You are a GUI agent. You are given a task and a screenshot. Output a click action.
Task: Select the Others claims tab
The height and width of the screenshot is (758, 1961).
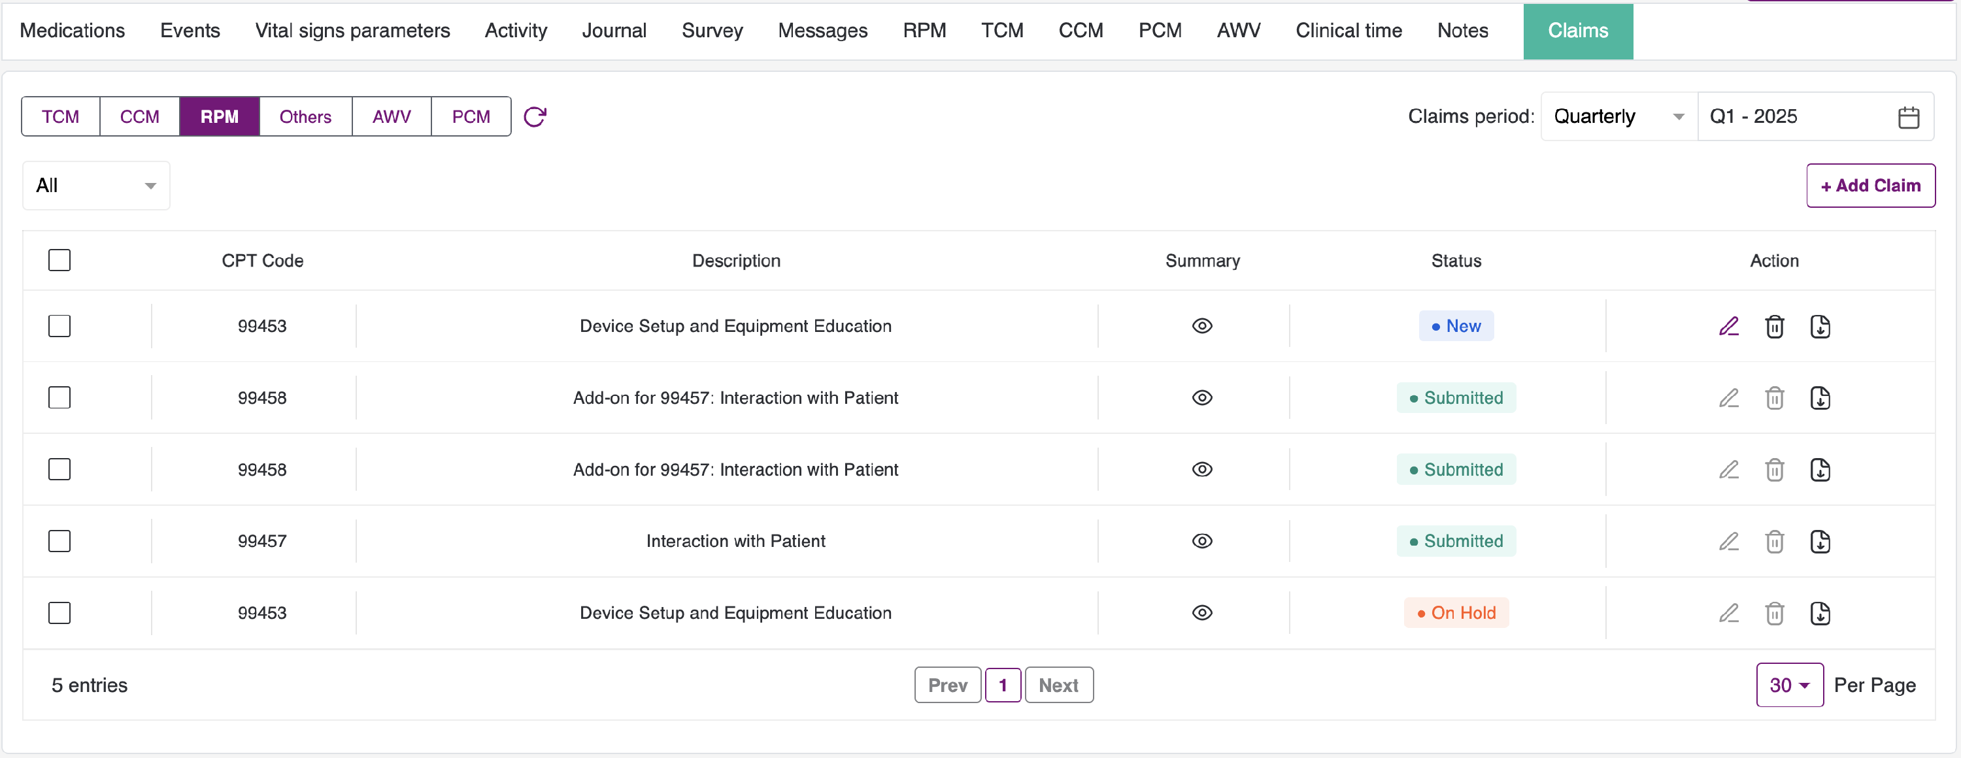[x=305, y=116]
